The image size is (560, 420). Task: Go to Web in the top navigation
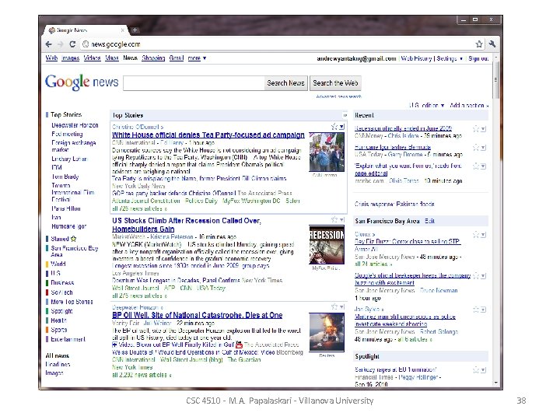coord(51,58)
